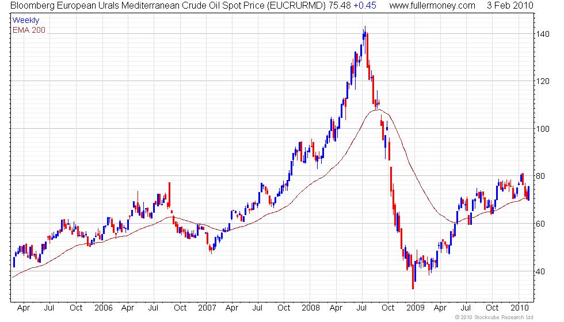Click the lowest candlestick near 2009 start
This screenshot has width=564, height=322.
(x=413, y=275)
